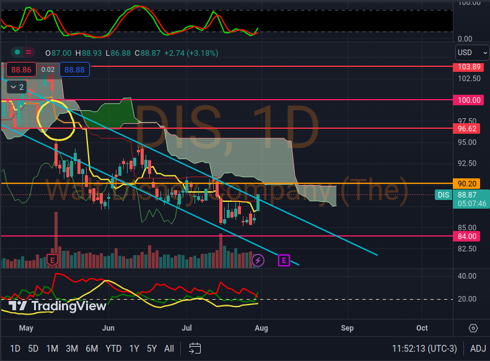Select the 1M time range

[x=52, y=348]
